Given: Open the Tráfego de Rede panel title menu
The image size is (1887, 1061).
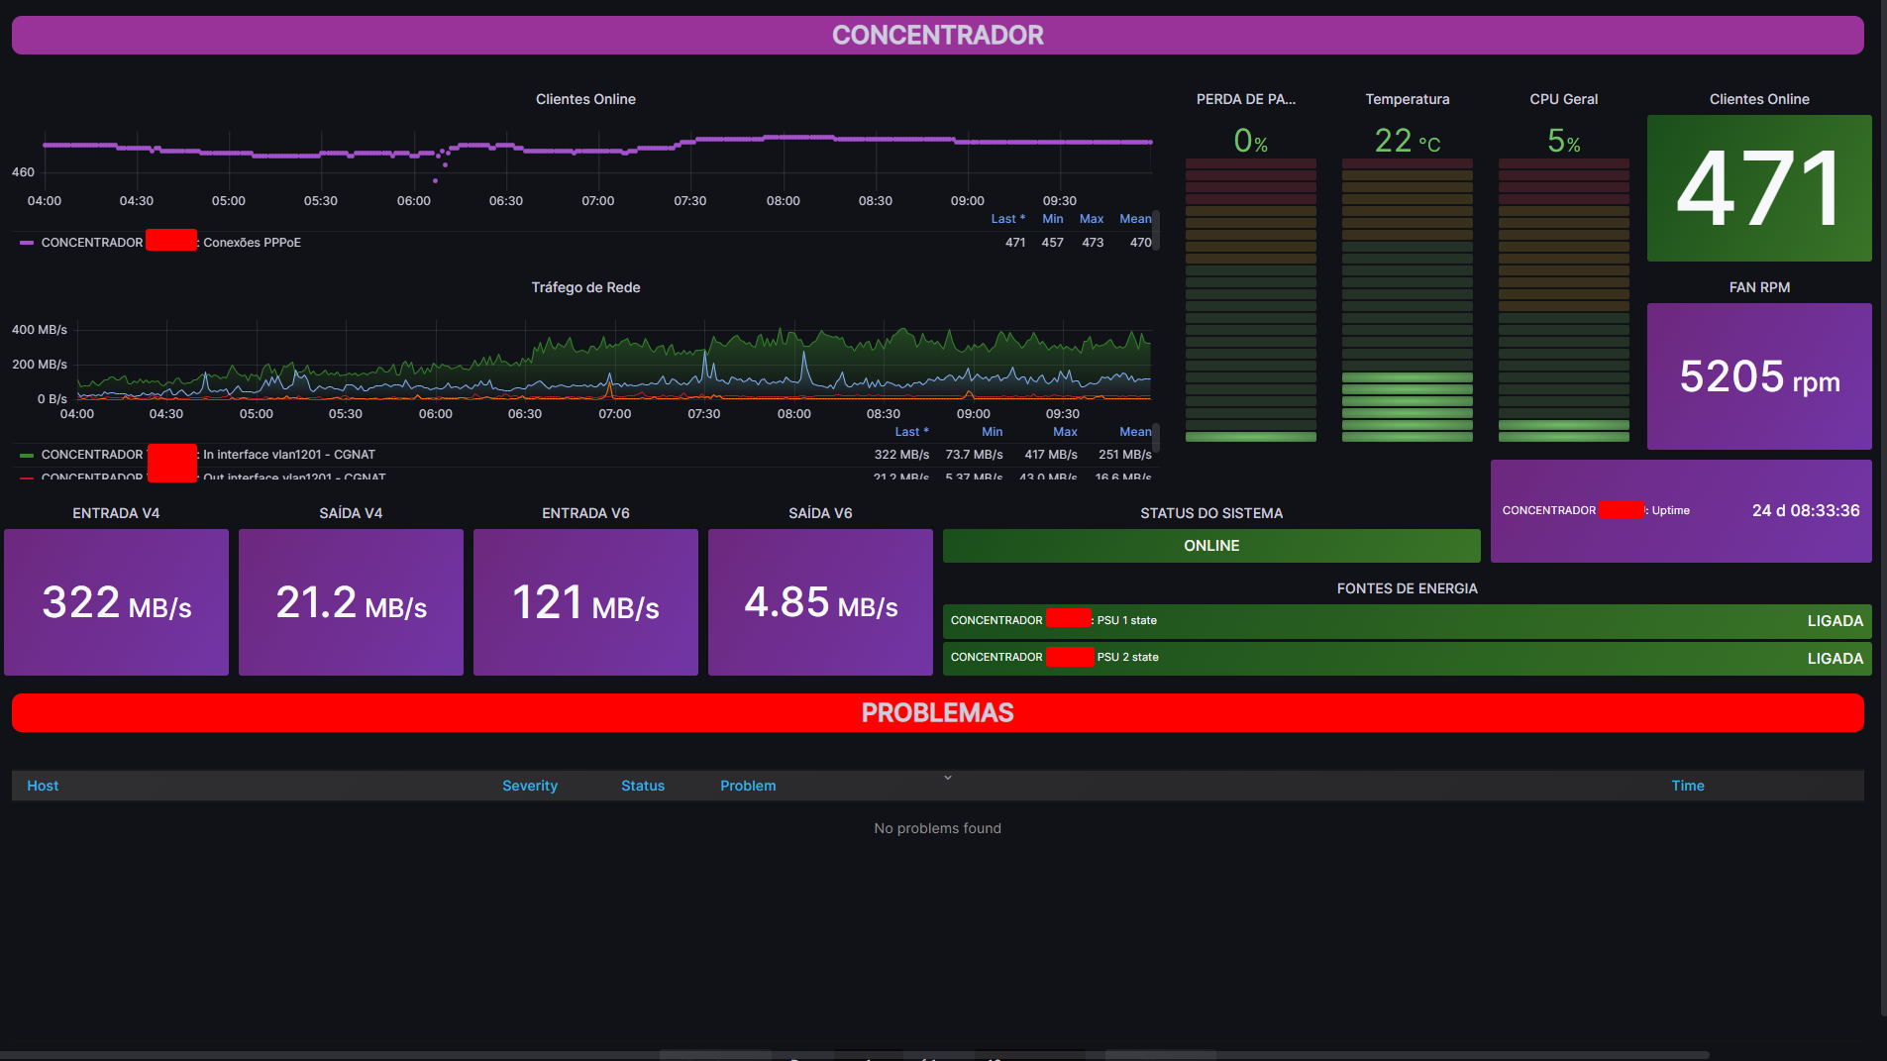Looking at the screenshot, I should click(584, 287).
